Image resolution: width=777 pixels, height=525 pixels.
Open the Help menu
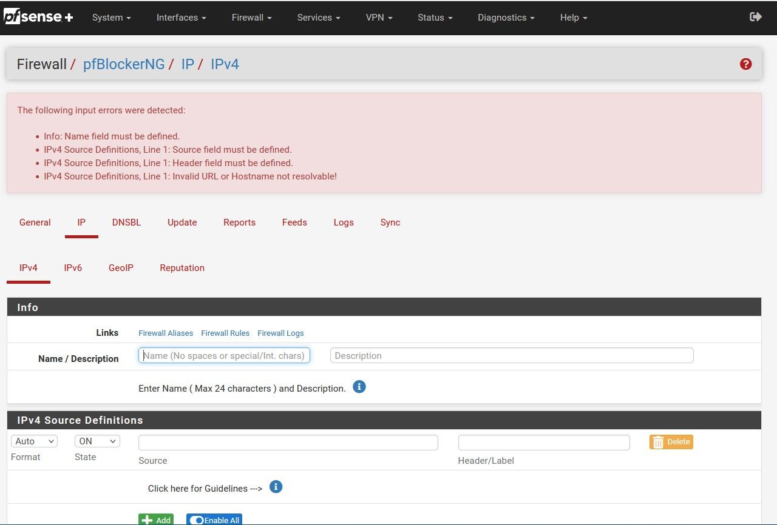(574, 18)
